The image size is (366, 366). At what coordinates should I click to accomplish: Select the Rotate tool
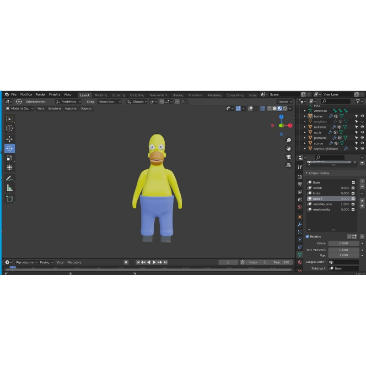point(9,148)
